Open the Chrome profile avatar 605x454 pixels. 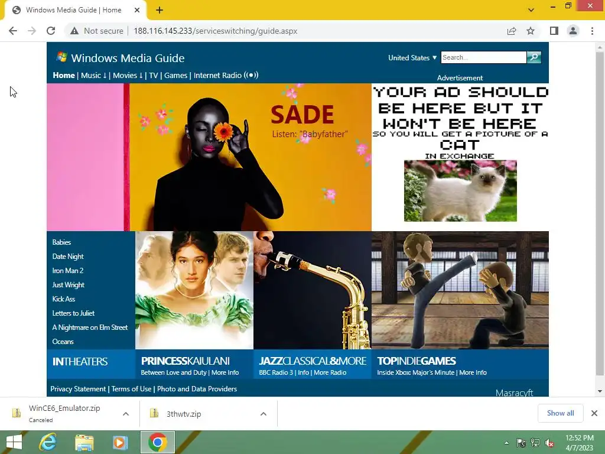(573, 31)
